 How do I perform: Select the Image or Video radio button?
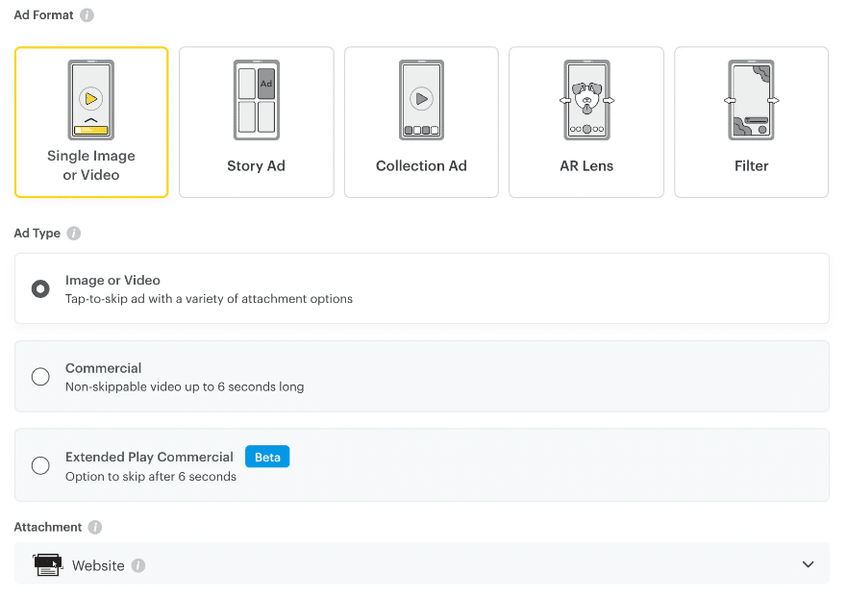pyautogui.click(x=40, y=289)
